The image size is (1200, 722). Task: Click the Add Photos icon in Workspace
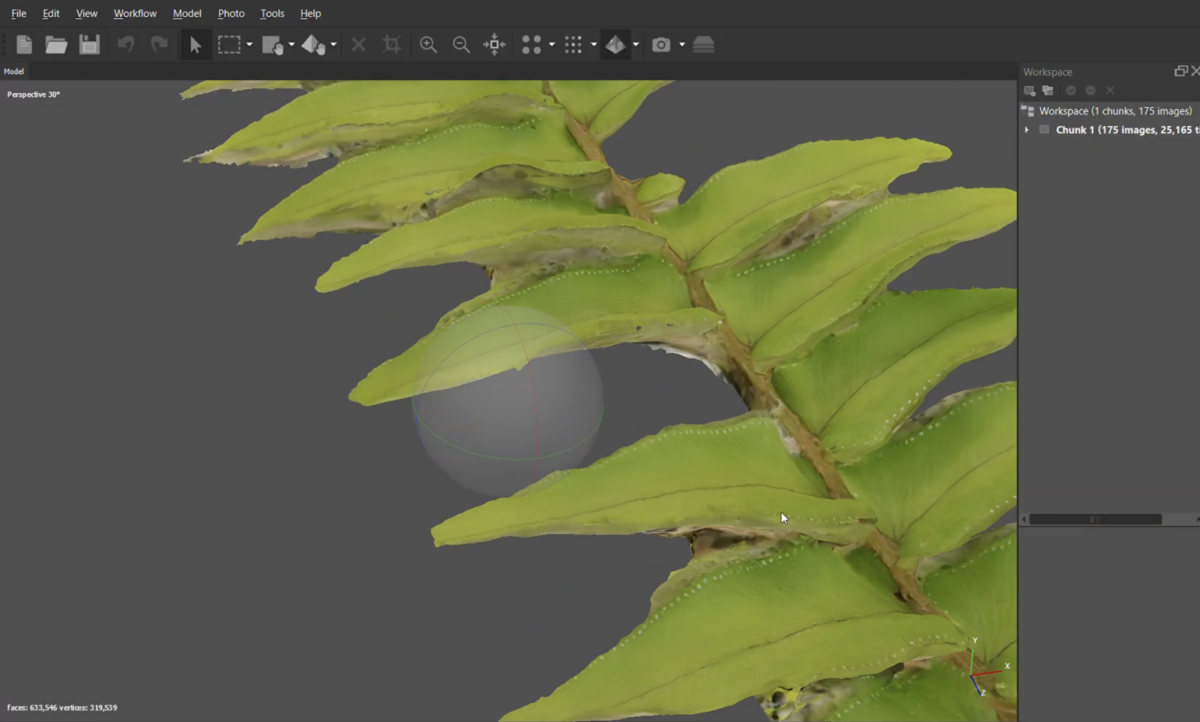[1048, 90]
